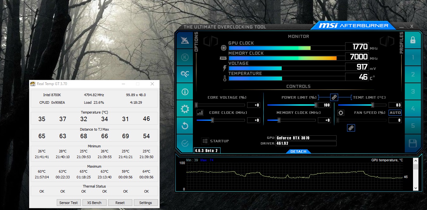The width and height of the screenshot is (427, 210).
Task: Click Temp Limit value field 83
Action: [x=395, y=105]
